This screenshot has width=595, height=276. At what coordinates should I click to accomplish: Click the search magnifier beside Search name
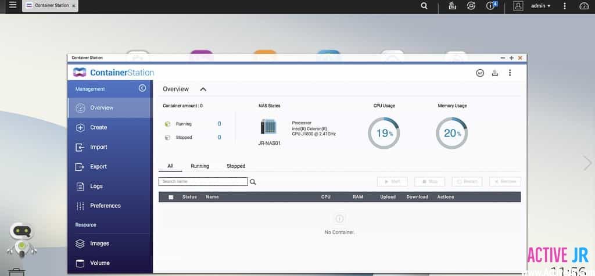tap(253, 182)
